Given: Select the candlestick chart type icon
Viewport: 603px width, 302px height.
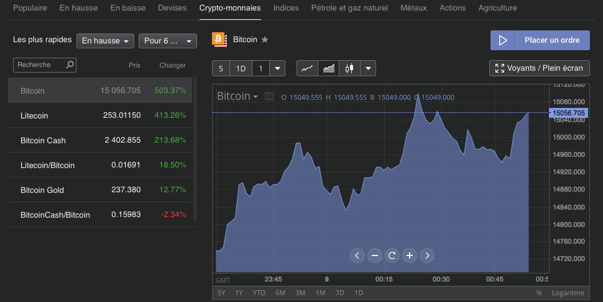Looking at the screenshot, I should pyautogui.click(x=349, y=68).
